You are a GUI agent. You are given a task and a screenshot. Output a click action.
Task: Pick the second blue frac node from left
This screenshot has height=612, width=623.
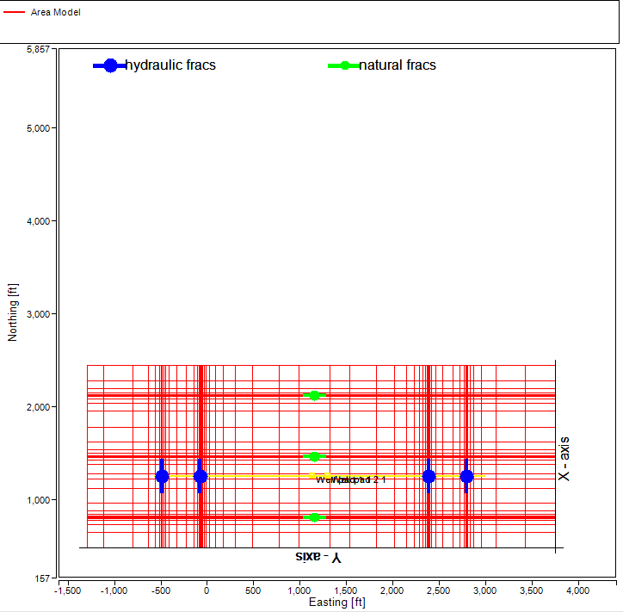tap(200, 476)
